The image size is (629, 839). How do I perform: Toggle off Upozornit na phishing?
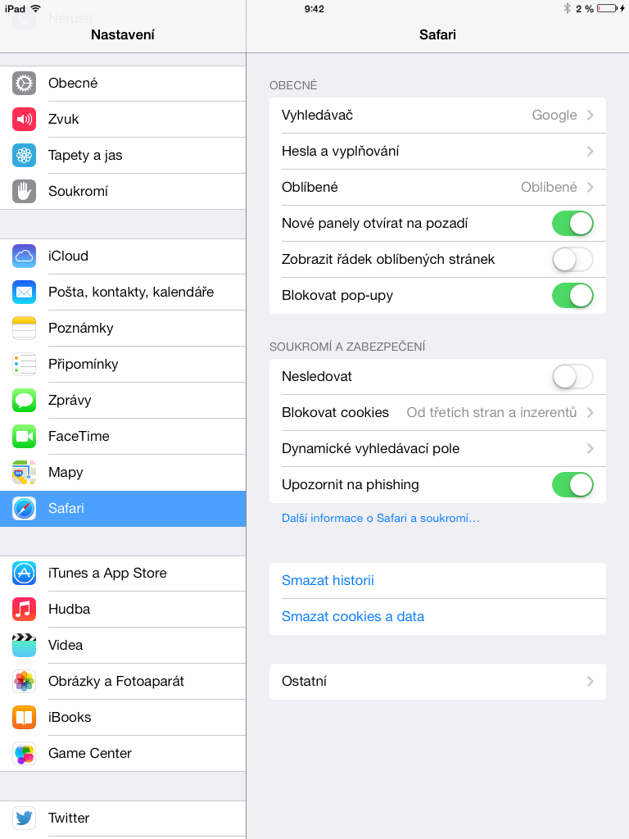(572, 485)
